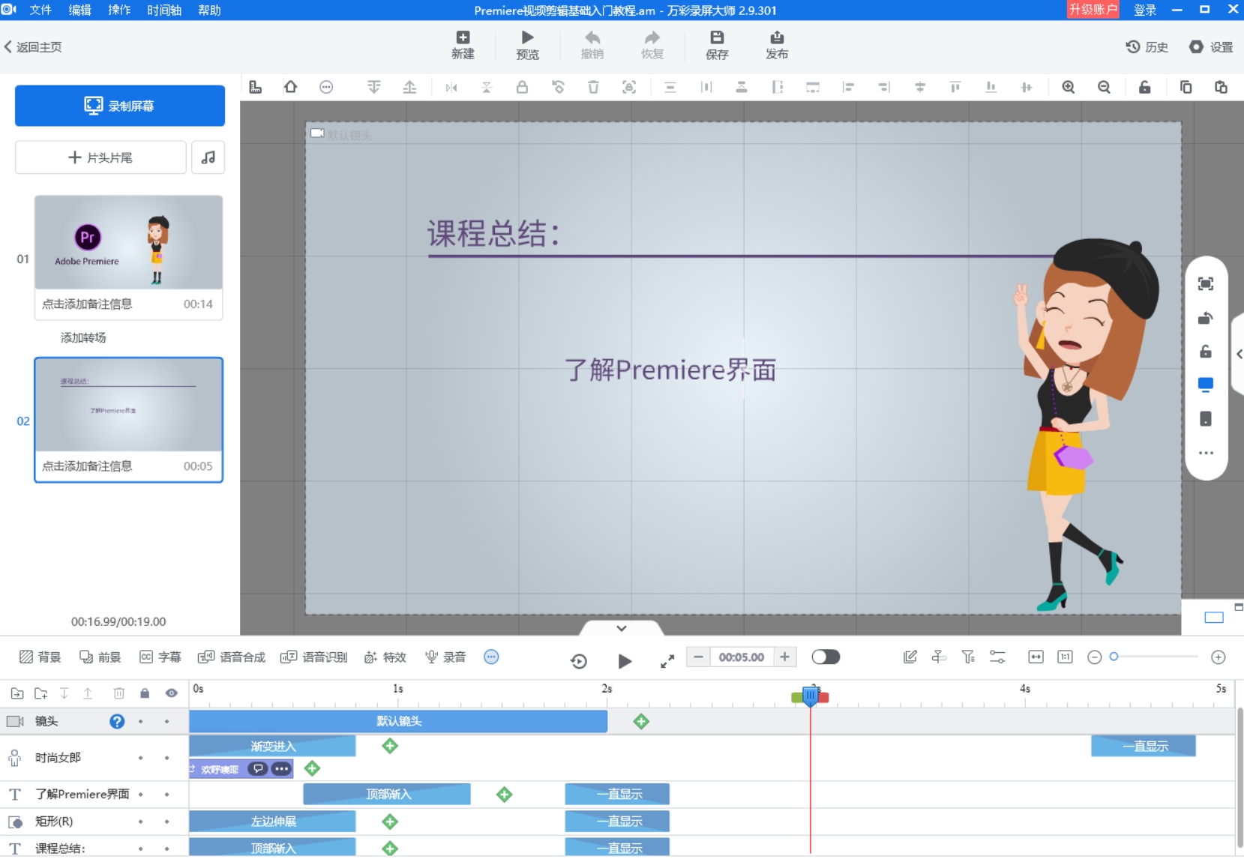Click the canvas unlock padlock icon
Screen dimensions: 1244x865
click(x=1144, y=87)
